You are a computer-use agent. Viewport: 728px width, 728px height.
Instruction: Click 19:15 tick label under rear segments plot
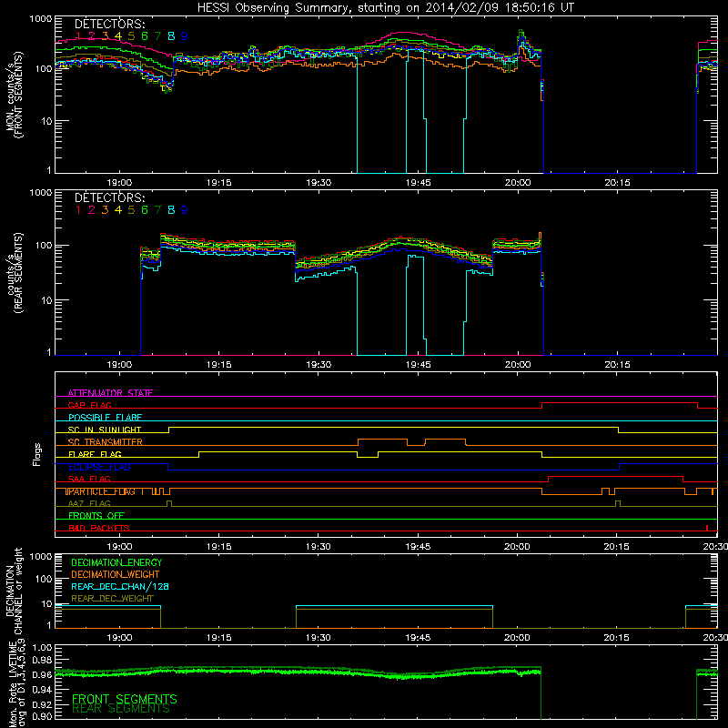tap(218, 365)
